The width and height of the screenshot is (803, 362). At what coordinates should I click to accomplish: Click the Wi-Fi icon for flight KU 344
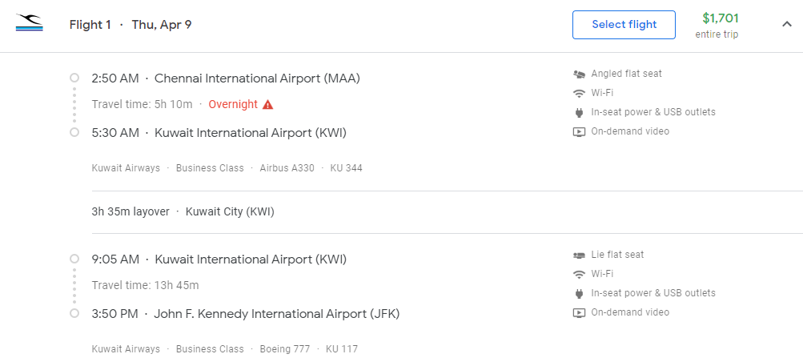click(x=579, y=93)
